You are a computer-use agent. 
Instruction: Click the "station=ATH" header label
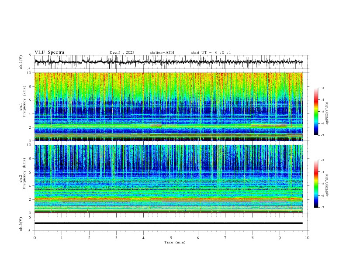coord(162,52)
